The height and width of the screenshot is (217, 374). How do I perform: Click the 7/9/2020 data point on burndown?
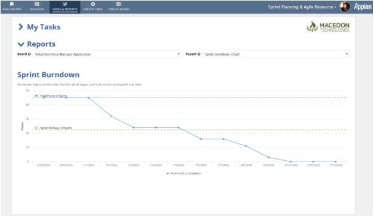(x=268, y=157)
